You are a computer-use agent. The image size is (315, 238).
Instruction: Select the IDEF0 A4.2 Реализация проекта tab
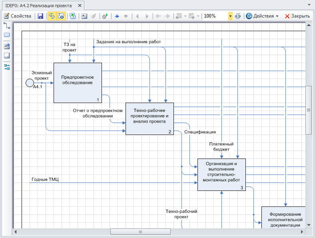[x=39, y=6]
